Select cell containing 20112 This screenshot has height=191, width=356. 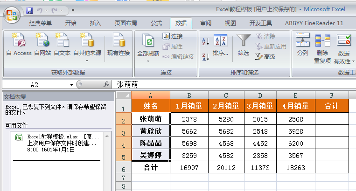click(226, 167)
